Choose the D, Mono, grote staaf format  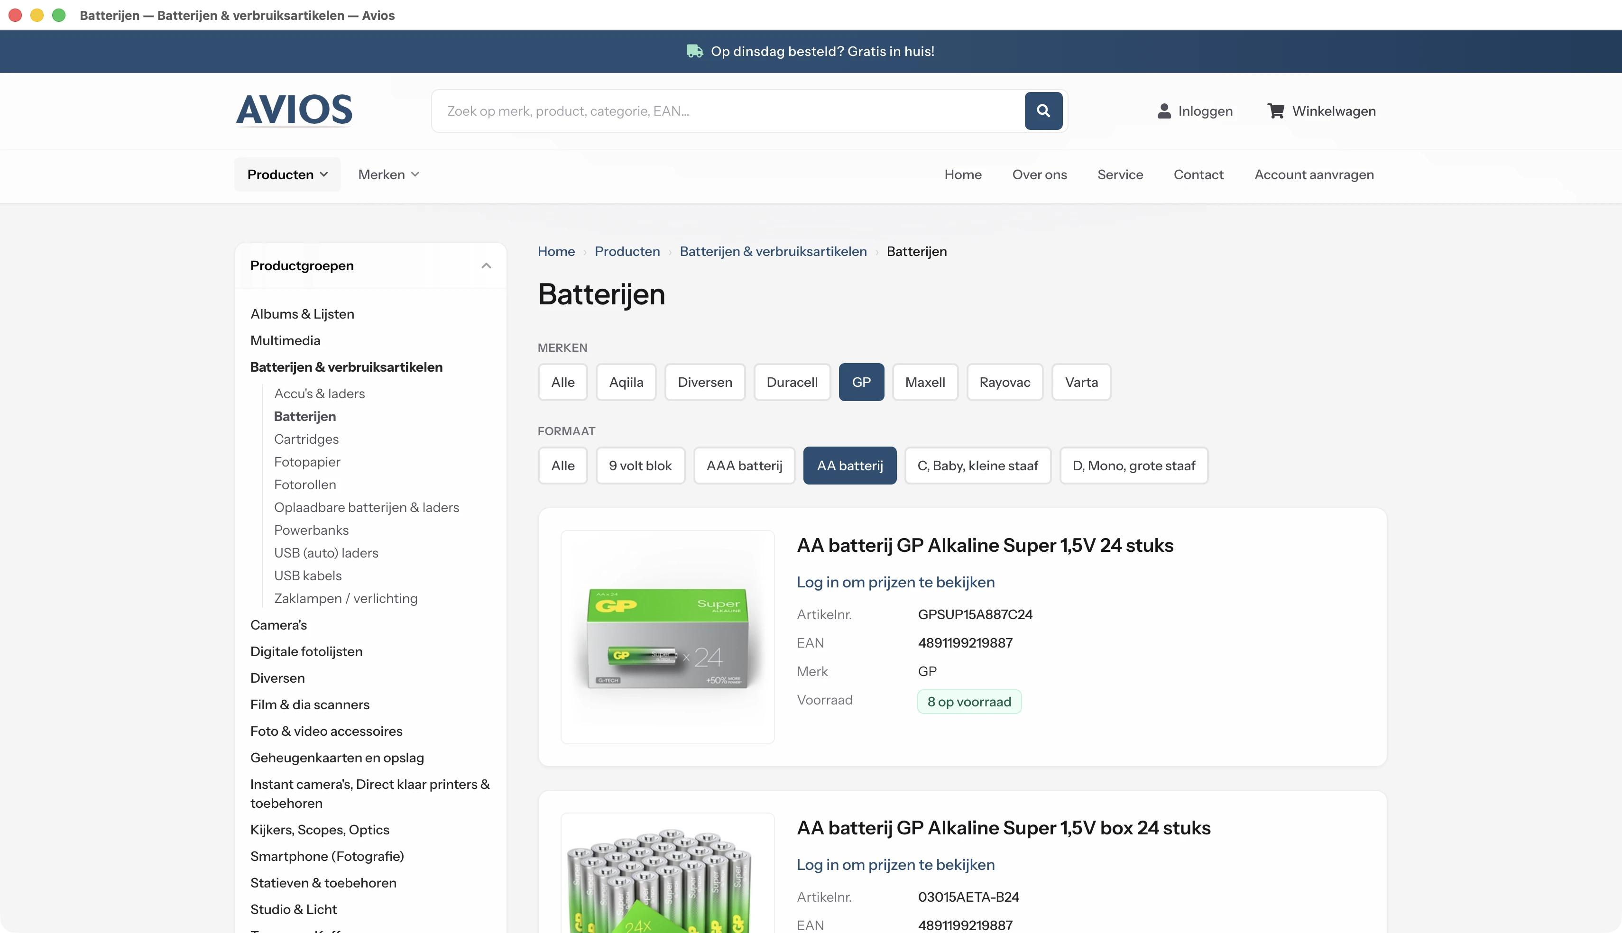pyautogui.click(x=1134, y=466)
